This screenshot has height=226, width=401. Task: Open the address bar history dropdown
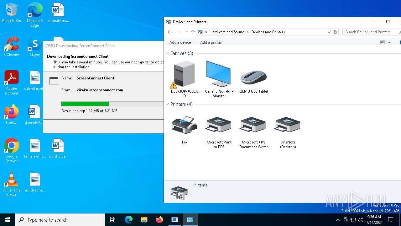point(329,32)
